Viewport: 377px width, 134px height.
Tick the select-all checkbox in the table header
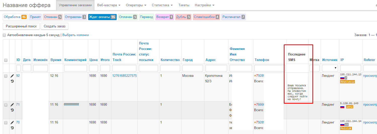[x=6, y=60]
